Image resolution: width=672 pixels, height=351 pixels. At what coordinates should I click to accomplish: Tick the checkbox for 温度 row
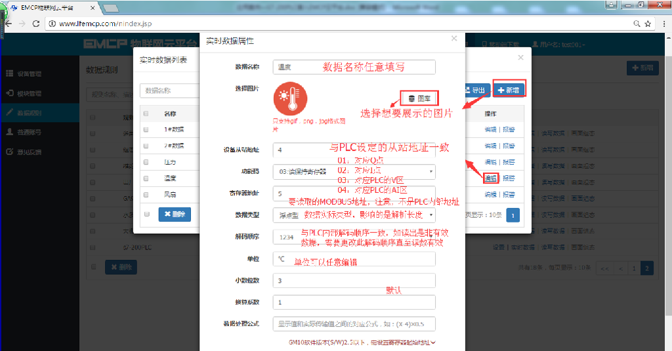click(x=146, y=178)
